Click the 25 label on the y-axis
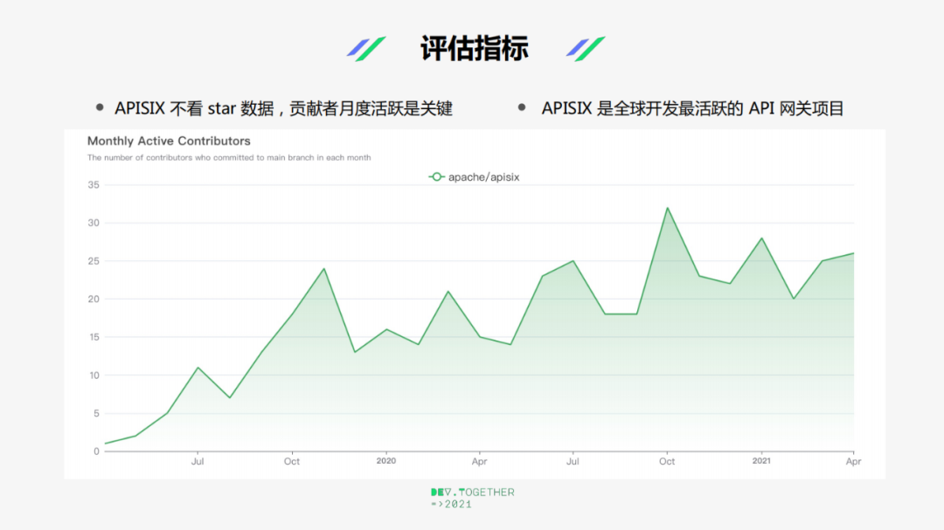The height and width of the screenshot is (530, 944). pos(94,261)
